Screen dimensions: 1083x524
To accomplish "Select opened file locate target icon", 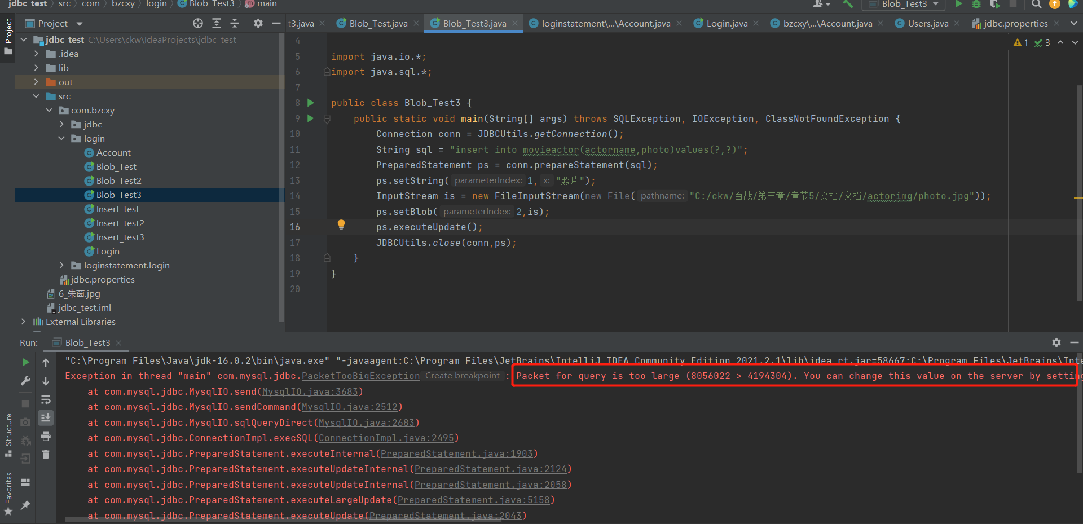I will point(198,23).
